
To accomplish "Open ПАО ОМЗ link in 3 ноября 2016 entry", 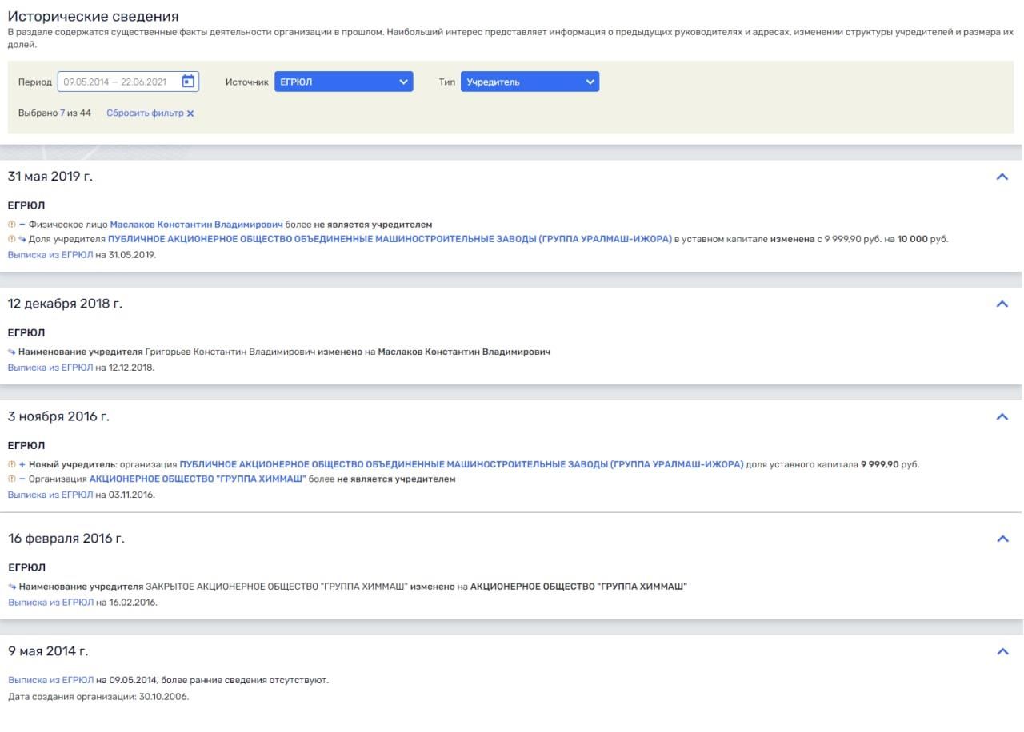I will (462, 464).
